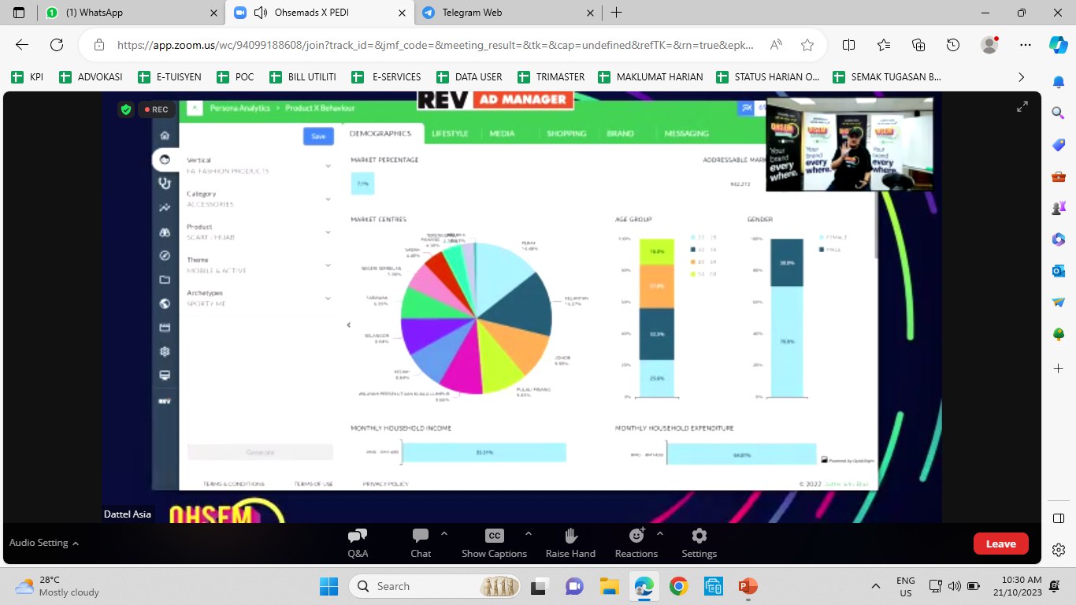Open the Q&A panel in Zoom
This screenshot has width=1076, height=605.
358,543
